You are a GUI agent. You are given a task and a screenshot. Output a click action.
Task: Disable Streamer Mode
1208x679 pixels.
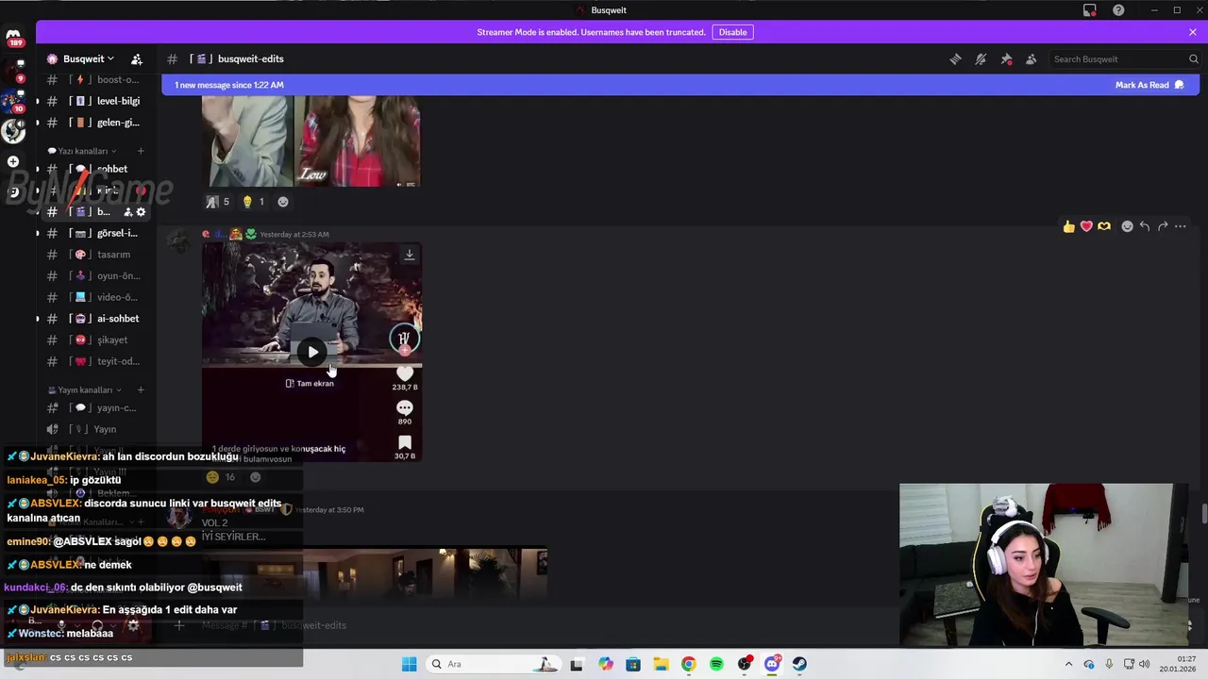click(732, 32)
